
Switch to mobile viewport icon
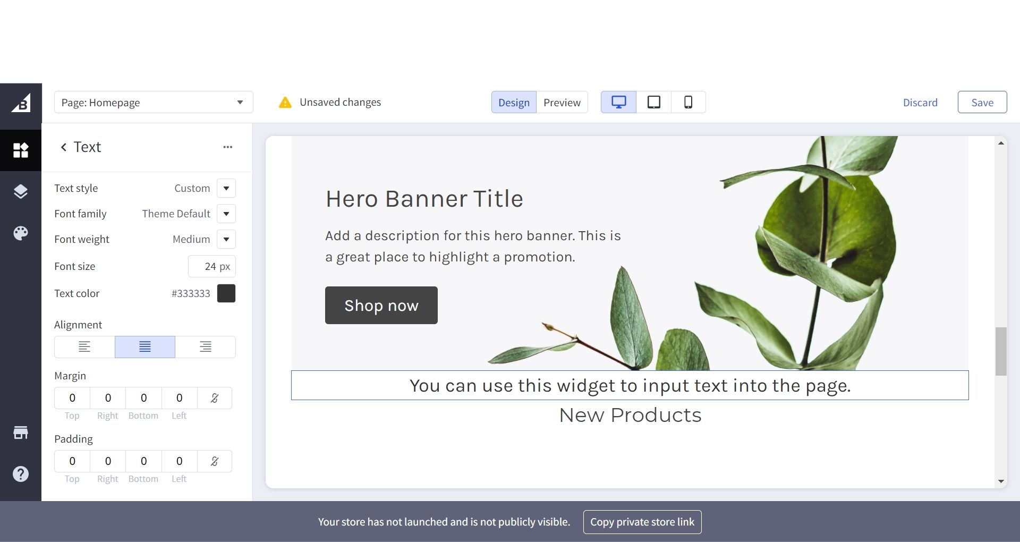click(688, 102)
